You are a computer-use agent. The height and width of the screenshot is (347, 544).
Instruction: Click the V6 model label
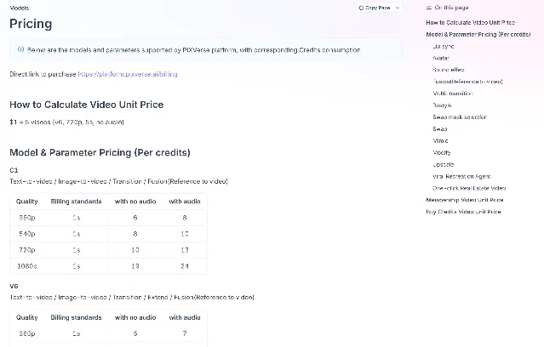click(x=14, y=286)
